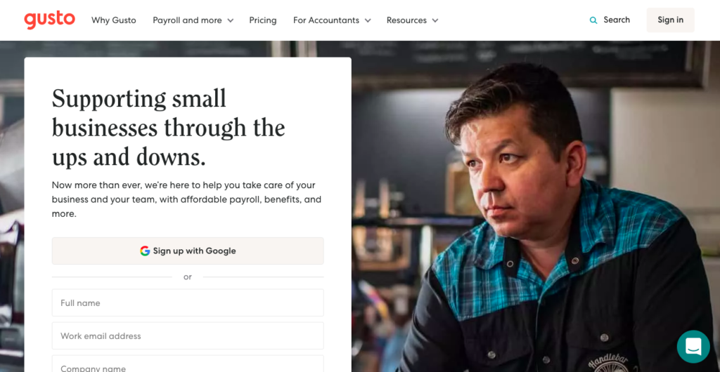
Task: Click the Google G logo icon
Action: (145, 251)
